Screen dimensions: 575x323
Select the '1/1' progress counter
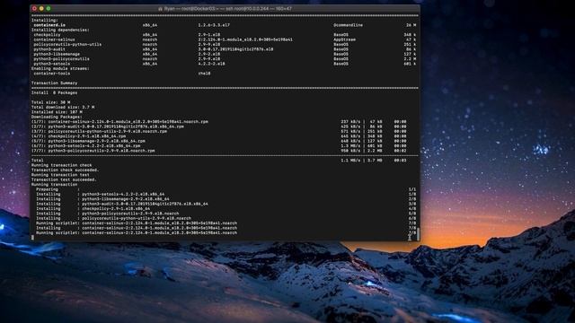[x=412, y=189]
